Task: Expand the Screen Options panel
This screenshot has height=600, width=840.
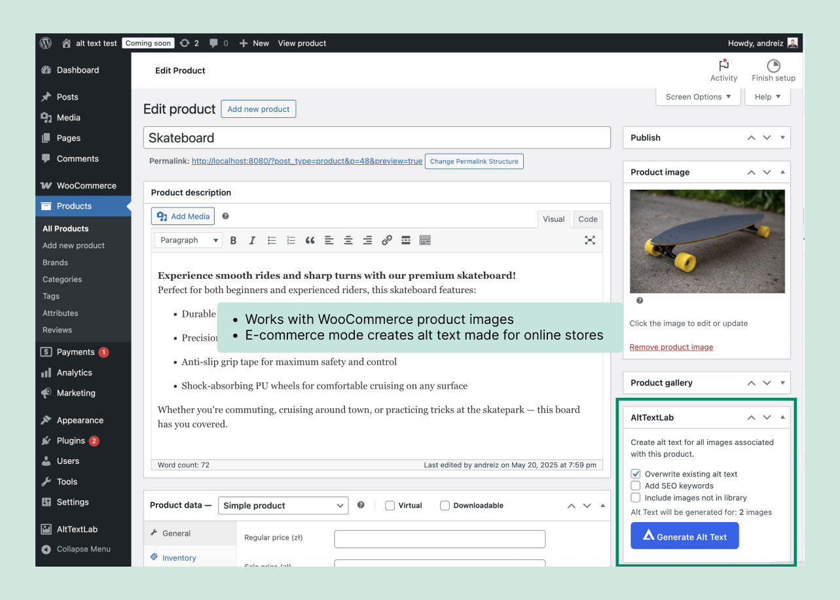Action: 698,97
